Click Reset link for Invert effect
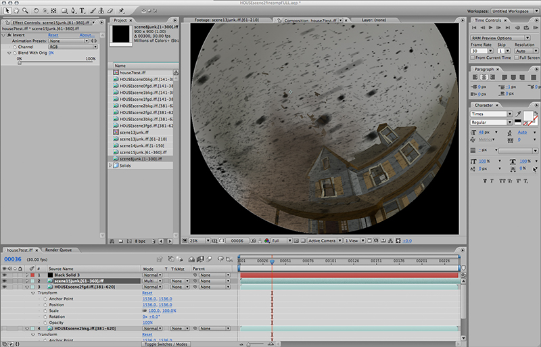 (x=53, y=35)
